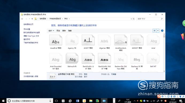Image resolution: width=185 pixels, height=103 pixels.
Task: Click the fonts folder icon in address bar
Action: click(x=36, y=19)
